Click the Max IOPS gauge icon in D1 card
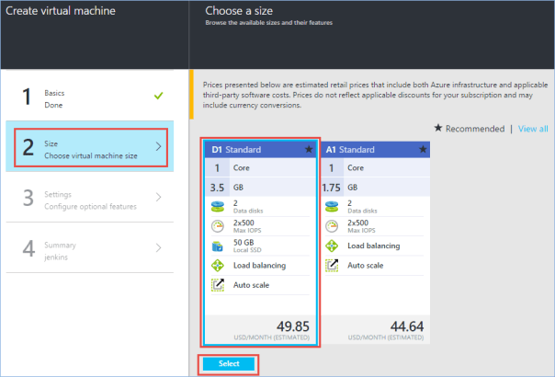This screenshot has height=377, width=555. coord(216,225)
